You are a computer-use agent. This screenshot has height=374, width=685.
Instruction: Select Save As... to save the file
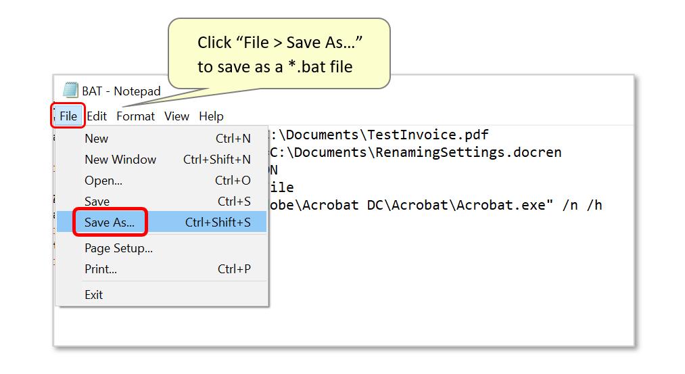110,222
